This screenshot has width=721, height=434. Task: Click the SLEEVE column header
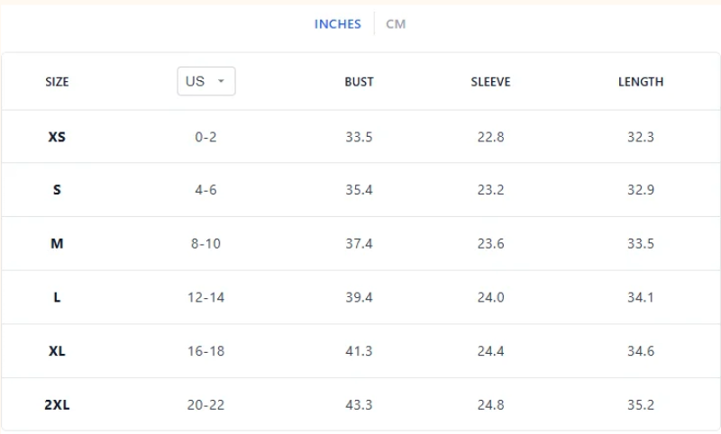pos(490,82)
